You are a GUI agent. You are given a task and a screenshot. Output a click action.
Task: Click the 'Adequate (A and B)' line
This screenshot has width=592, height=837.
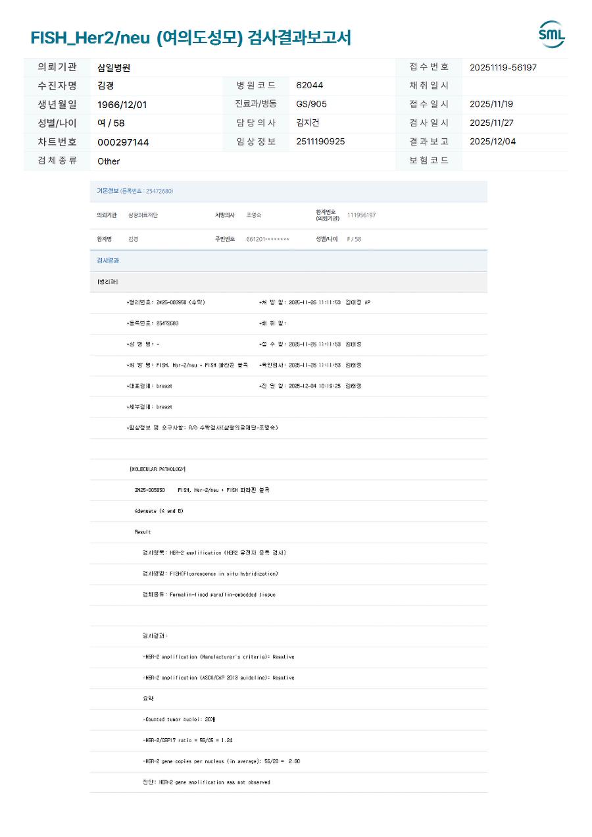pos(159,511)
